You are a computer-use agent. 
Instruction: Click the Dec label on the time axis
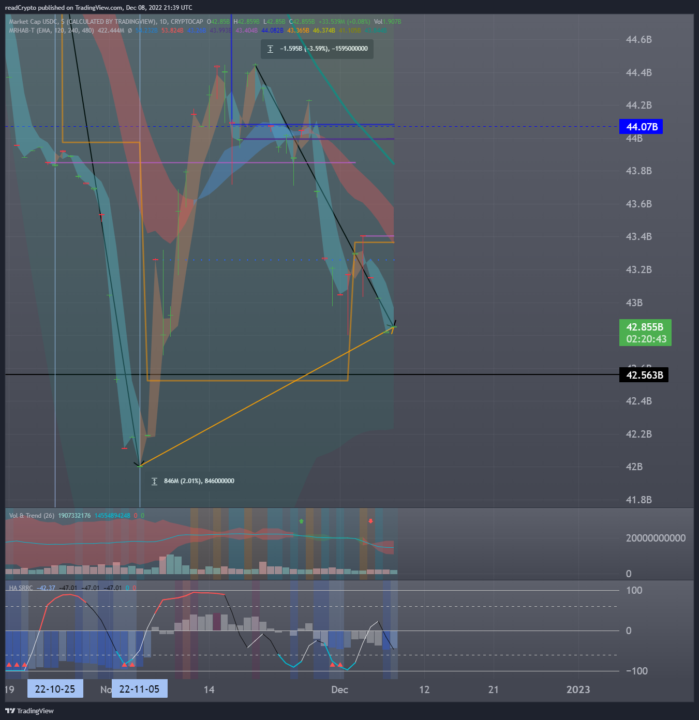point(340,689)
